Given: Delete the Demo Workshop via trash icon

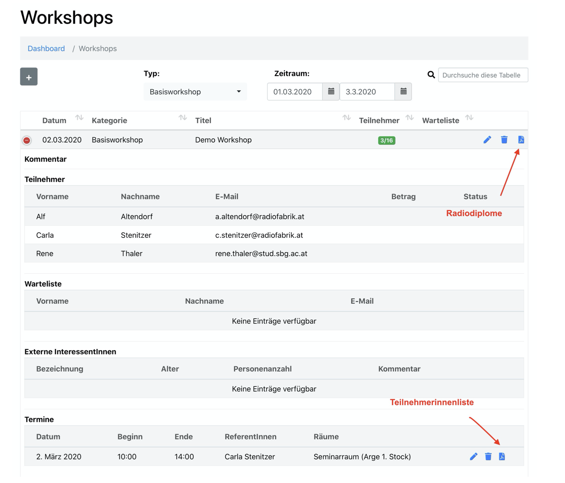Looking at the screenshot, I should tap(504, 140).
